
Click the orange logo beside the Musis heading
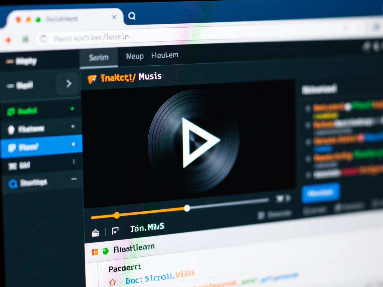92,79
